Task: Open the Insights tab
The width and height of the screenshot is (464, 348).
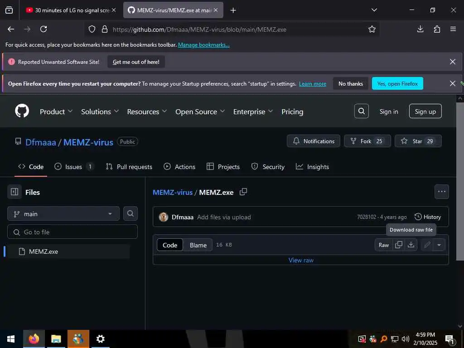Action: (312, 167)
